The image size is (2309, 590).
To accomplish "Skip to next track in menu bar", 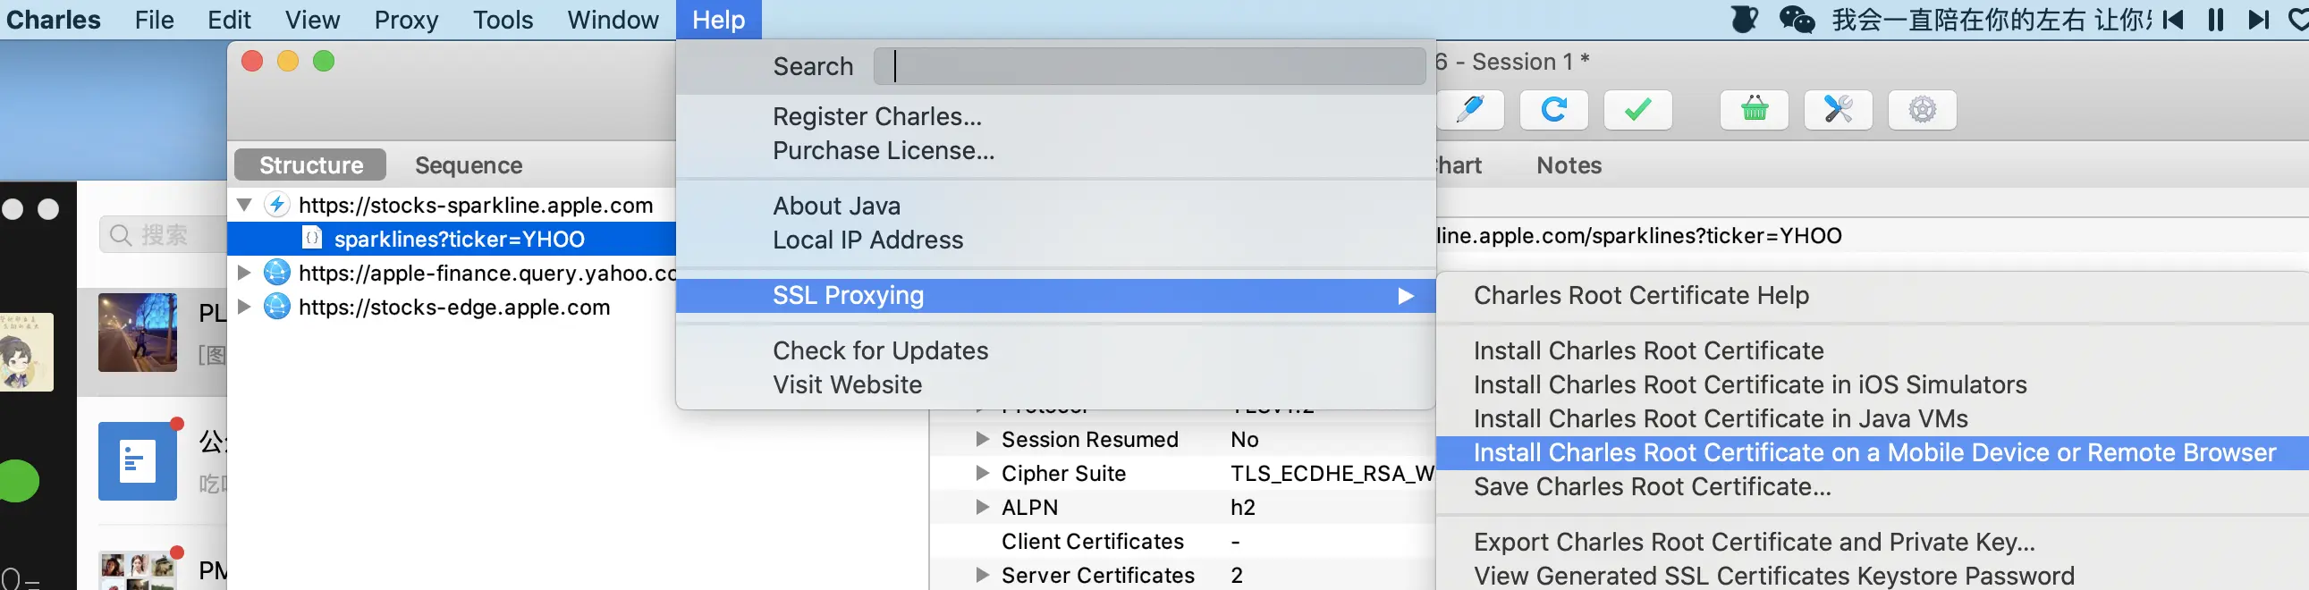I will pos(2259,19).
